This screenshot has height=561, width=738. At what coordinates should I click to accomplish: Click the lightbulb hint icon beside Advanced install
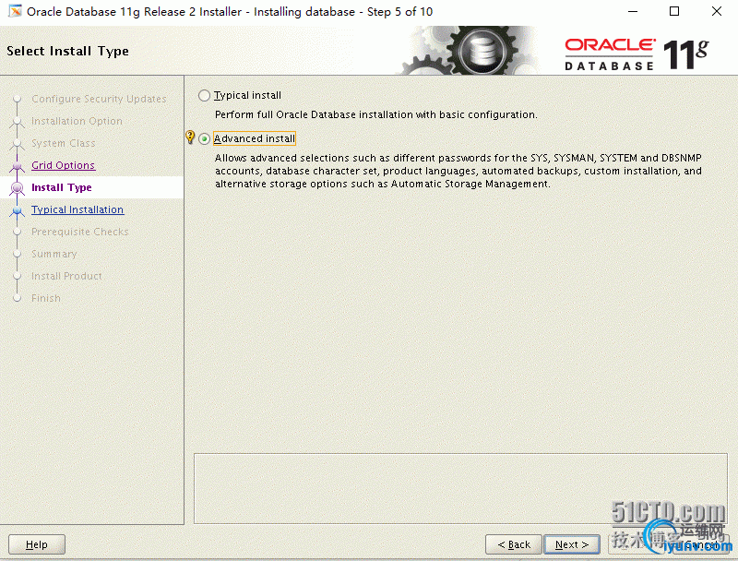click(x=190, y=137)
